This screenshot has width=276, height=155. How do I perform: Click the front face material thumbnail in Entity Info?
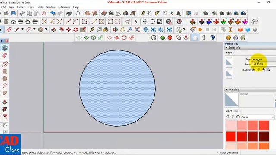coord(229,62)
